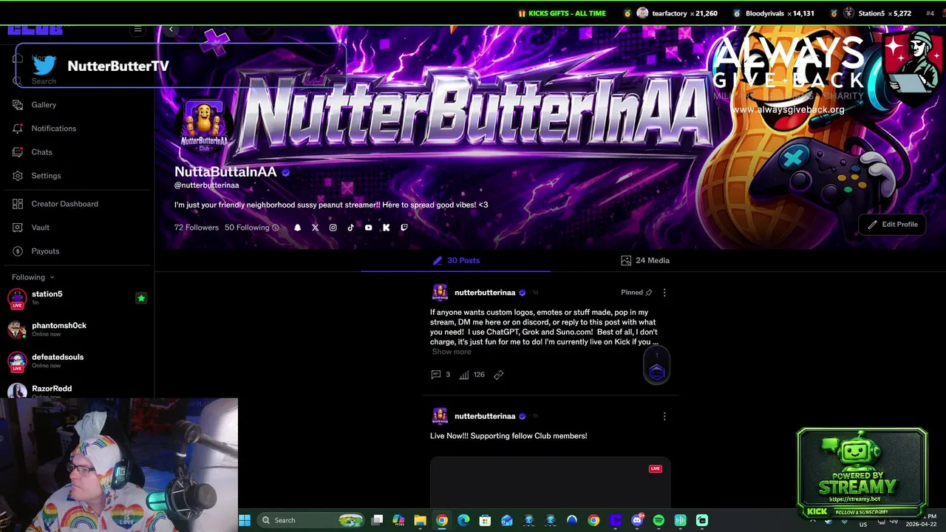Screen dimensions: 946x532
Task: Open the Instagram profile link icon
Action: (333, 228)
